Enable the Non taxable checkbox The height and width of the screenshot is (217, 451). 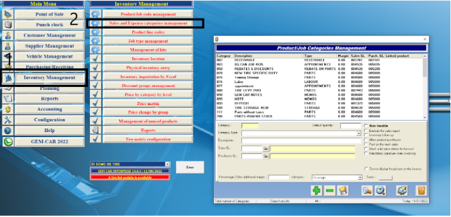pyautogui.click(x=366, y=126)
